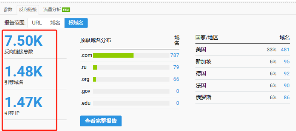The height and width of the screenshot is (131, 296).
Task: Click the 美国 domain count 481
Action: tap(285, 49)
